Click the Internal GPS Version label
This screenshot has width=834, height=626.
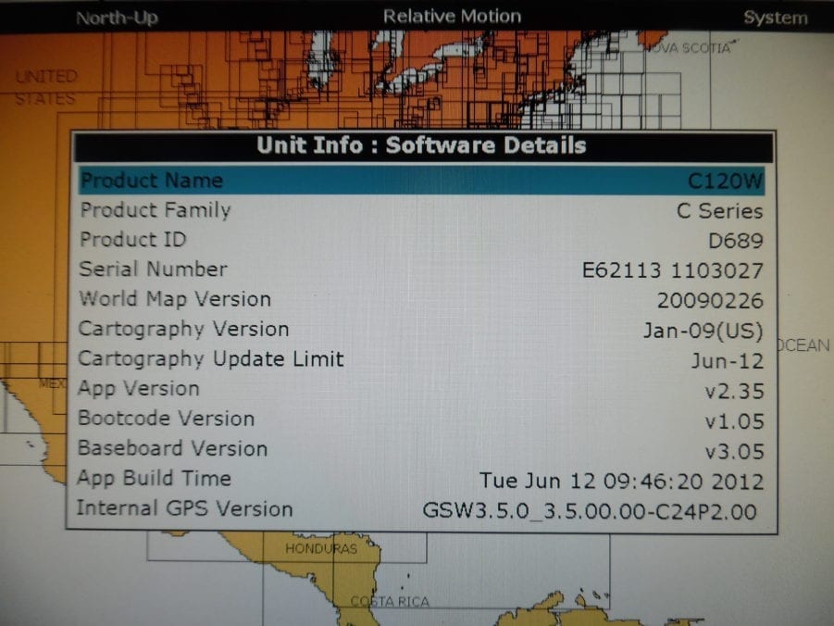tap(184, 508)
